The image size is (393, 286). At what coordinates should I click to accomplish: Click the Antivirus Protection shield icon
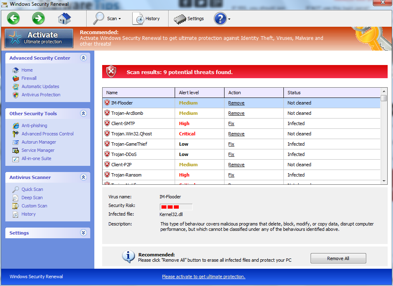coord(16,95)
